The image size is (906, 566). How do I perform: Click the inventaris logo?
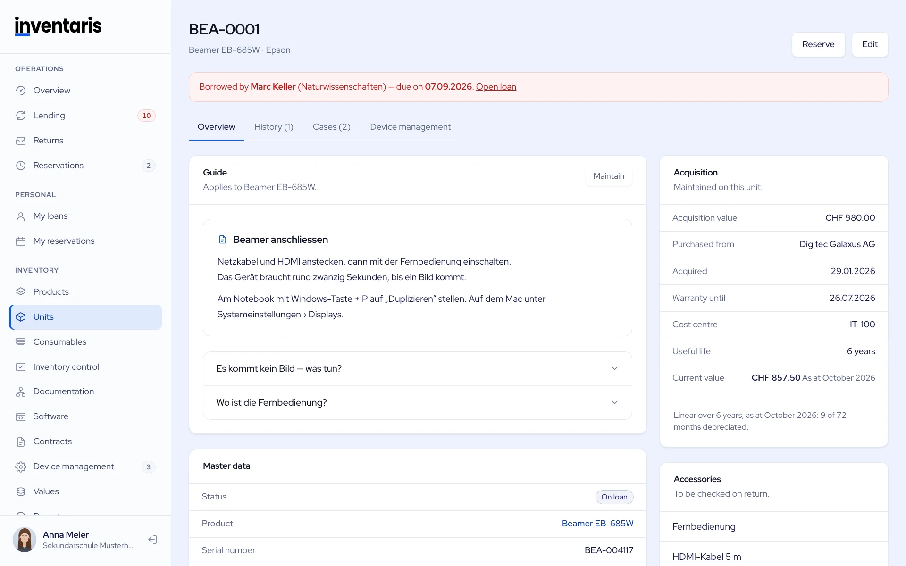click(58, 26)
